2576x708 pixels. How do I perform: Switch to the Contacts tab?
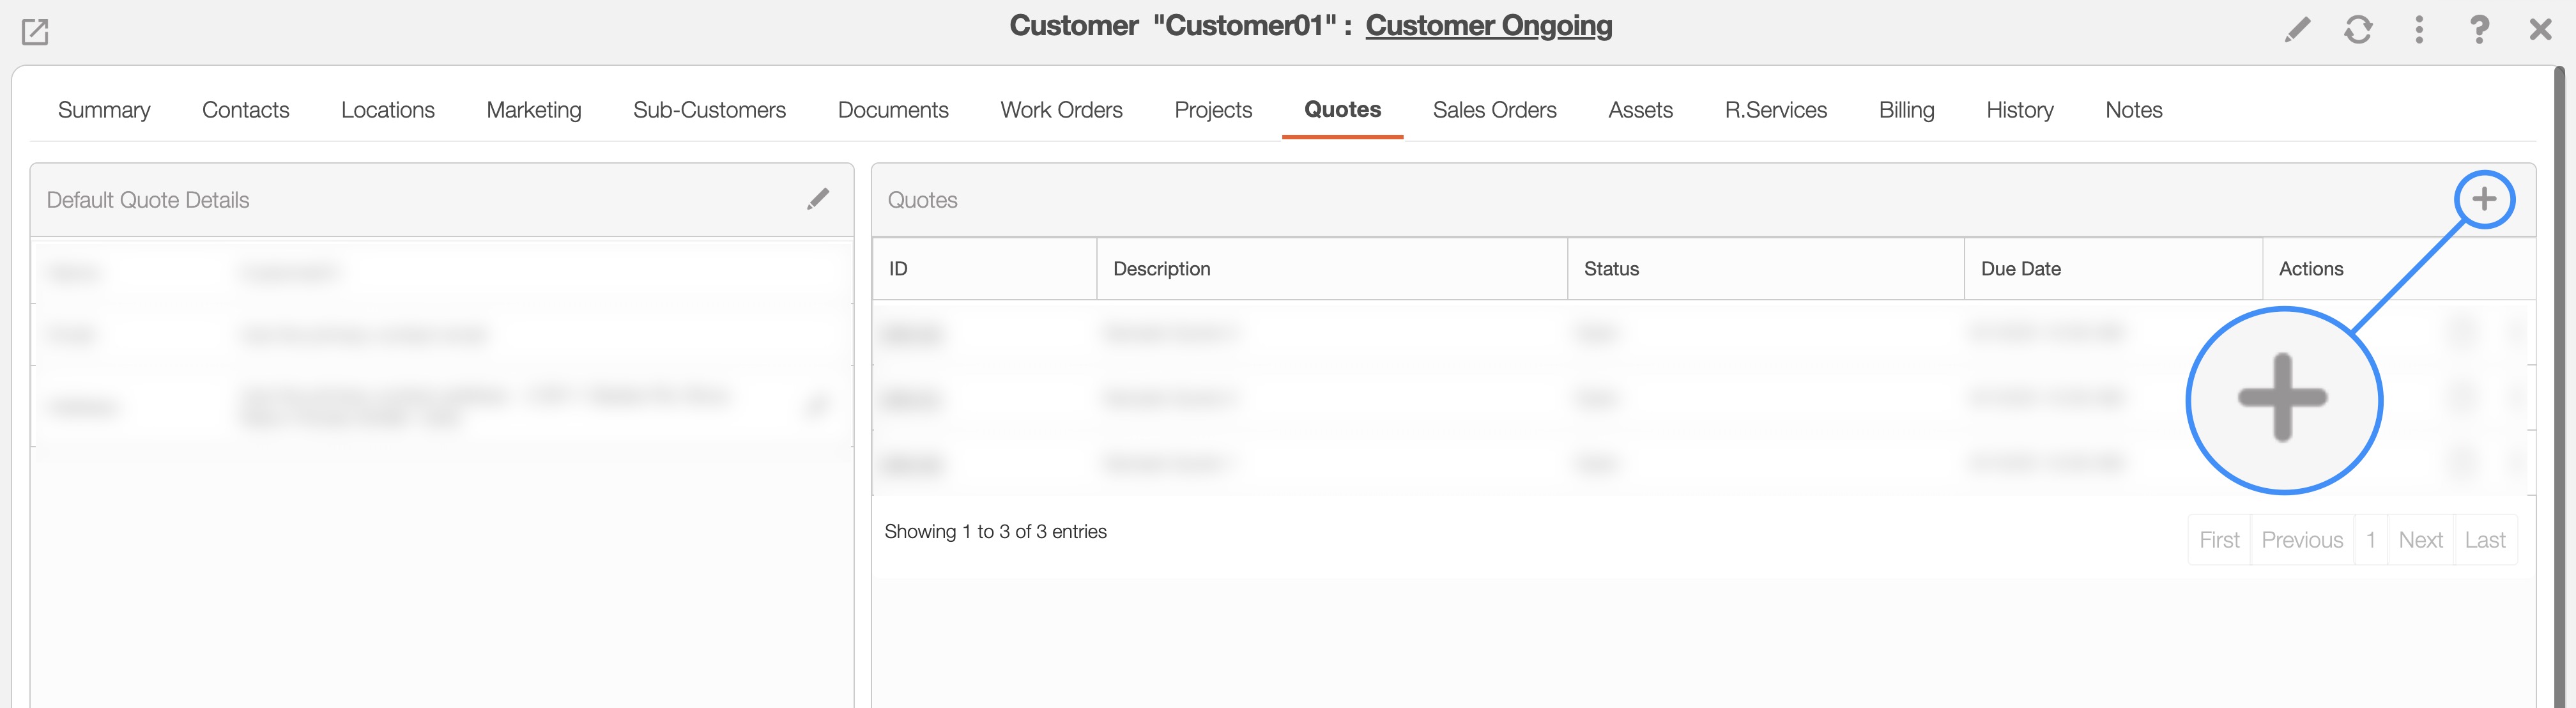[245, 110]
